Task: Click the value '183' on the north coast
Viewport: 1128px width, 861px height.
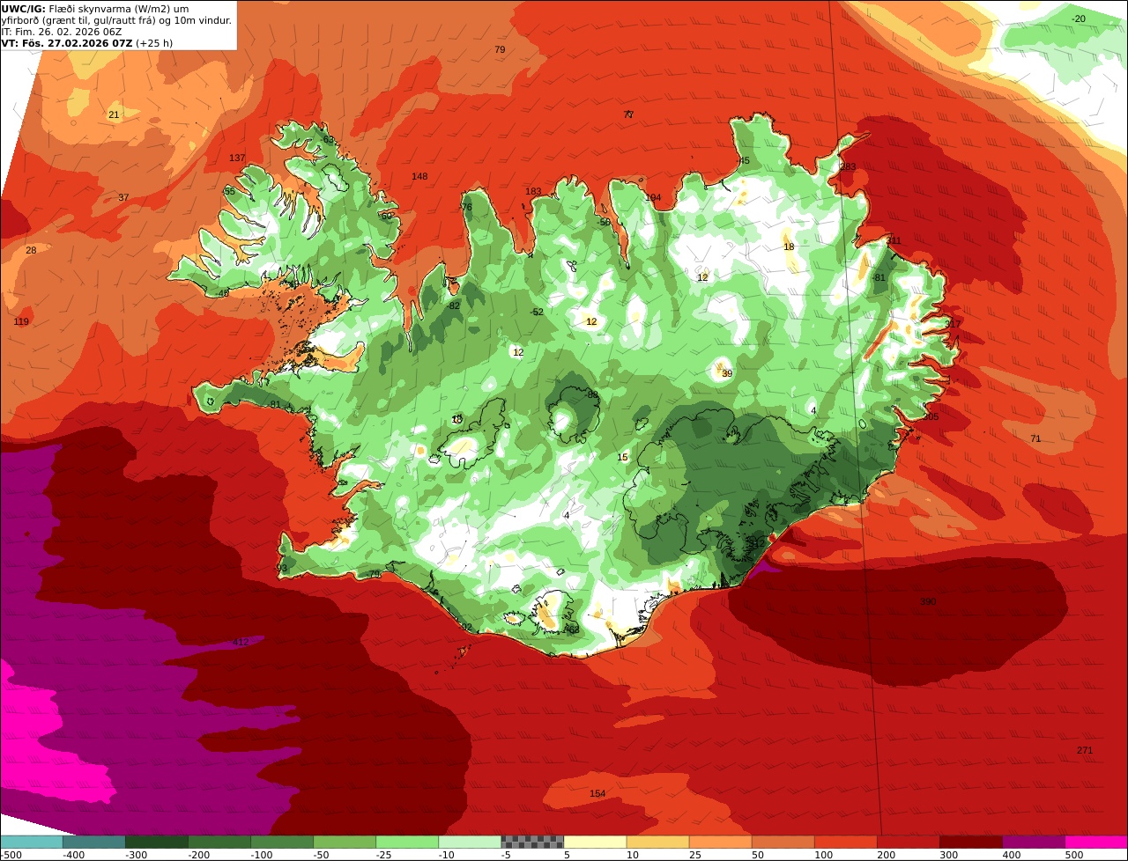Action: 533,192
